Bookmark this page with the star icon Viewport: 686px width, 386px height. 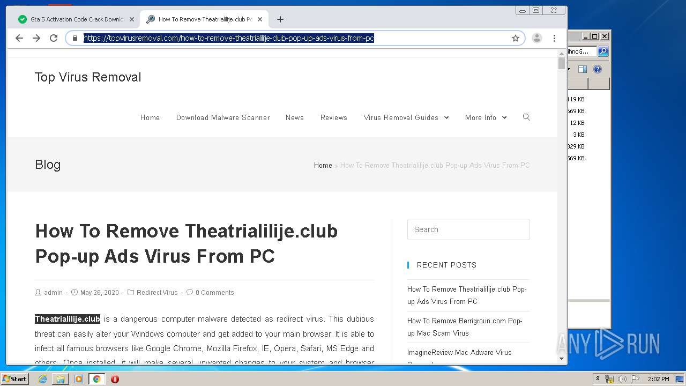point(516,38)
